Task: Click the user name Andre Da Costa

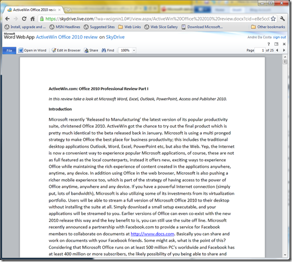Action: (x=260, y=37)
